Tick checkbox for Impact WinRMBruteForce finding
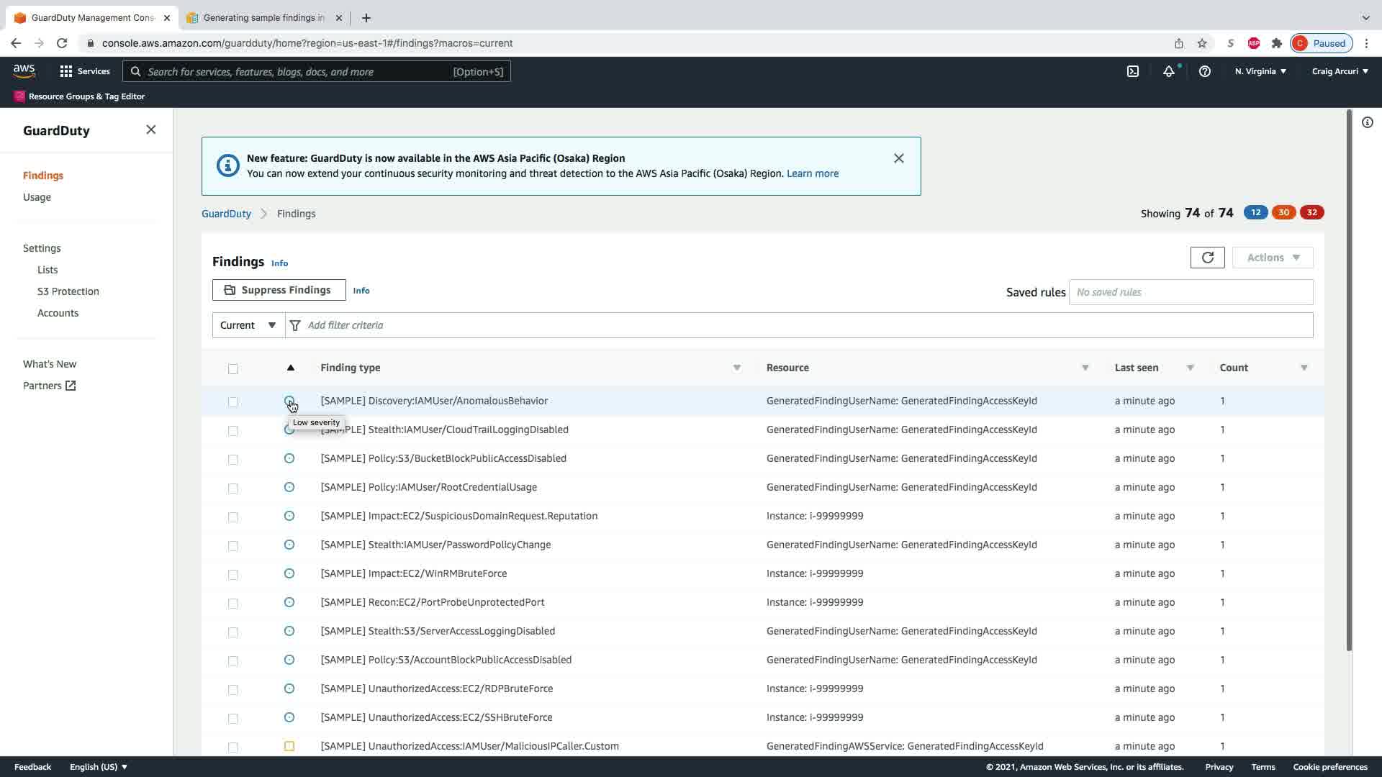 pyautogui.click(x=232, y=574)
